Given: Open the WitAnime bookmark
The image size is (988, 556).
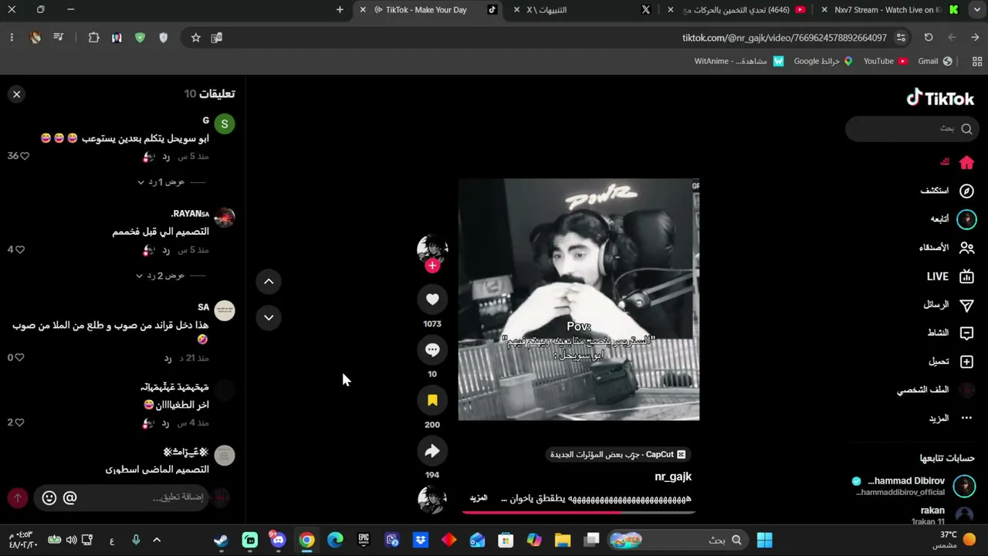Looking at the screenshot, I should tap(739, 61).
